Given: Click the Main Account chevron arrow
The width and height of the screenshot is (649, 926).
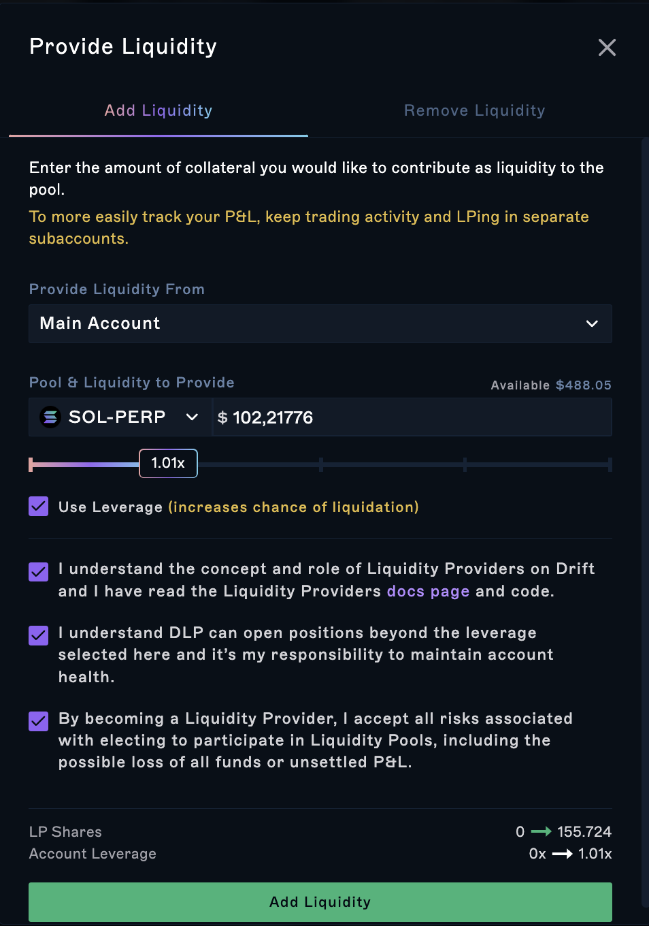Looking at the screenshot, I should pos(592,323).
